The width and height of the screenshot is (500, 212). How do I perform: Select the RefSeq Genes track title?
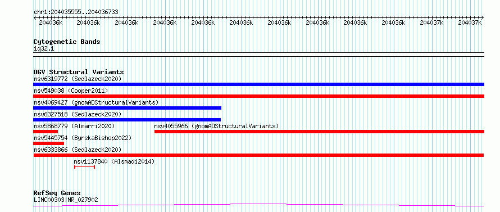[57, 193]
